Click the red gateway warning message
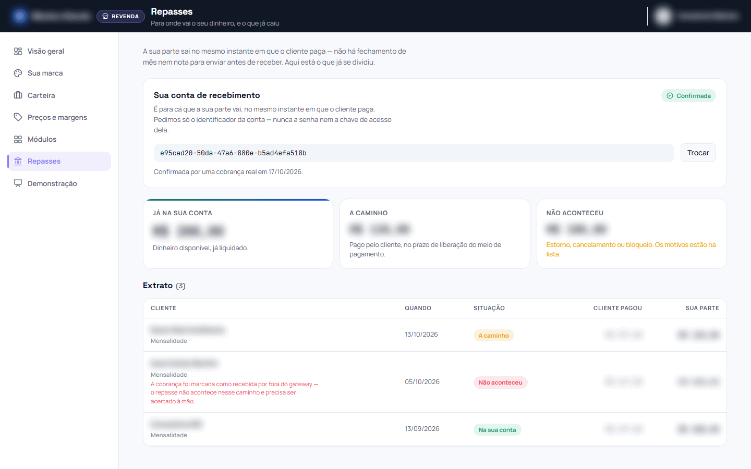The width and height of the screenshot is (751, 469). coord(234,392)
